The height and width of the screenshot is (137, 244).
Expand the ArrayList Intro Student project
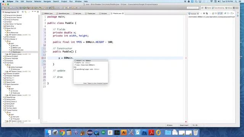[3, 15]
